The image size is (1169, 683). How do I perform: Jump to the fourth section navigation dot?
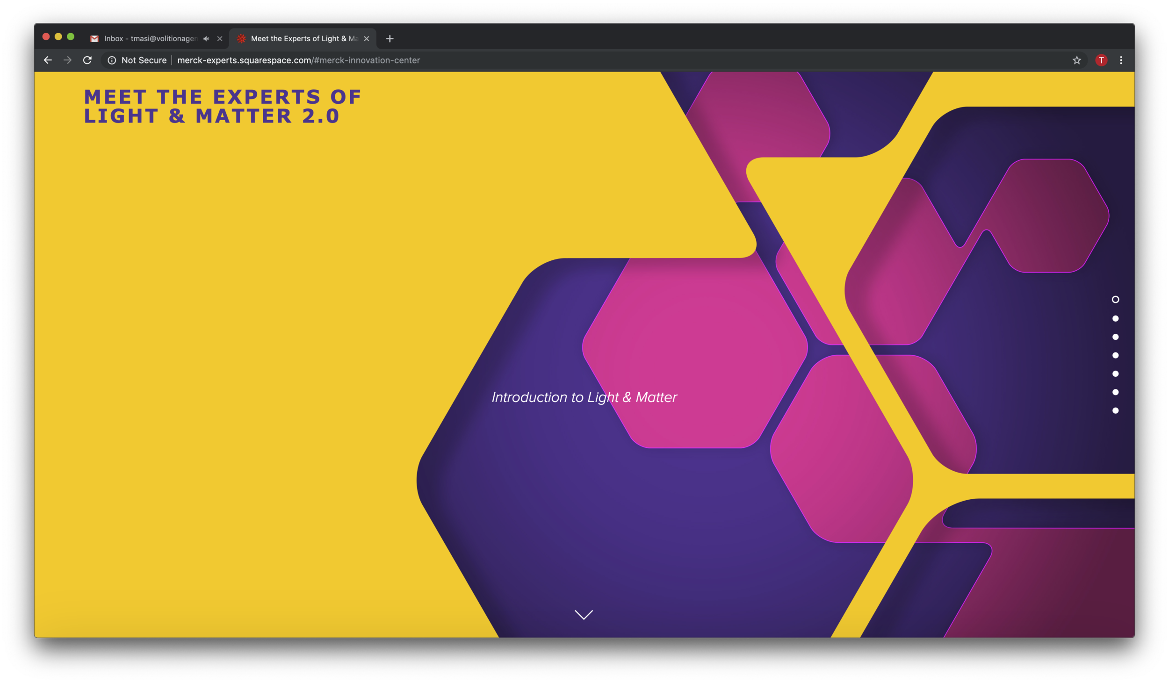click(x=1115, y=356)
